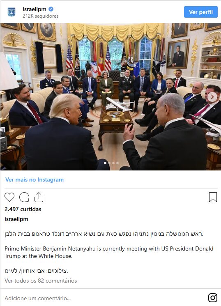The height and width of the screenshot is (306, 221).
Task: Click the israelipm profile avatar emblem
Action: (x=12, y=12)
